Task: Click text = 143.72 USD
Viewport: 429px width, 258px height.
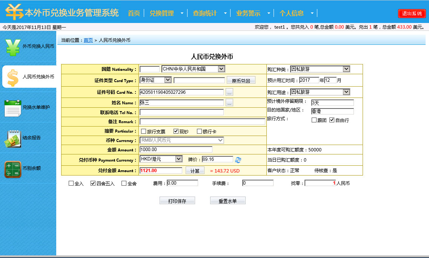Action: point(225,171)
